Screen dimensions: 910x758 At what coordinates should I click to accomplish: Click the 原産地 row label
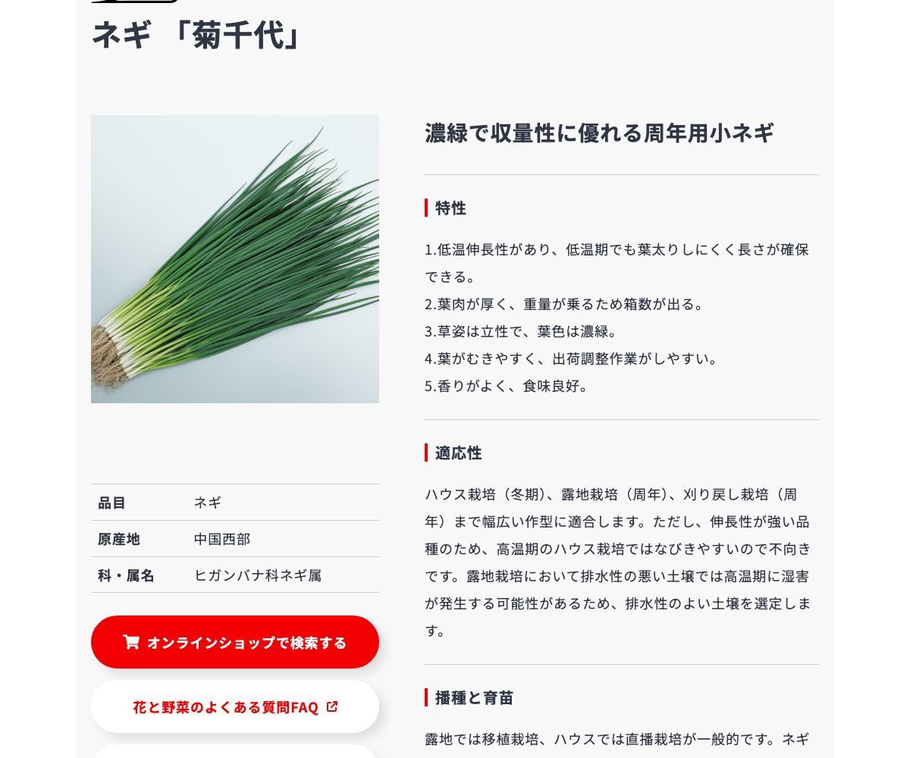pos(119,539)
